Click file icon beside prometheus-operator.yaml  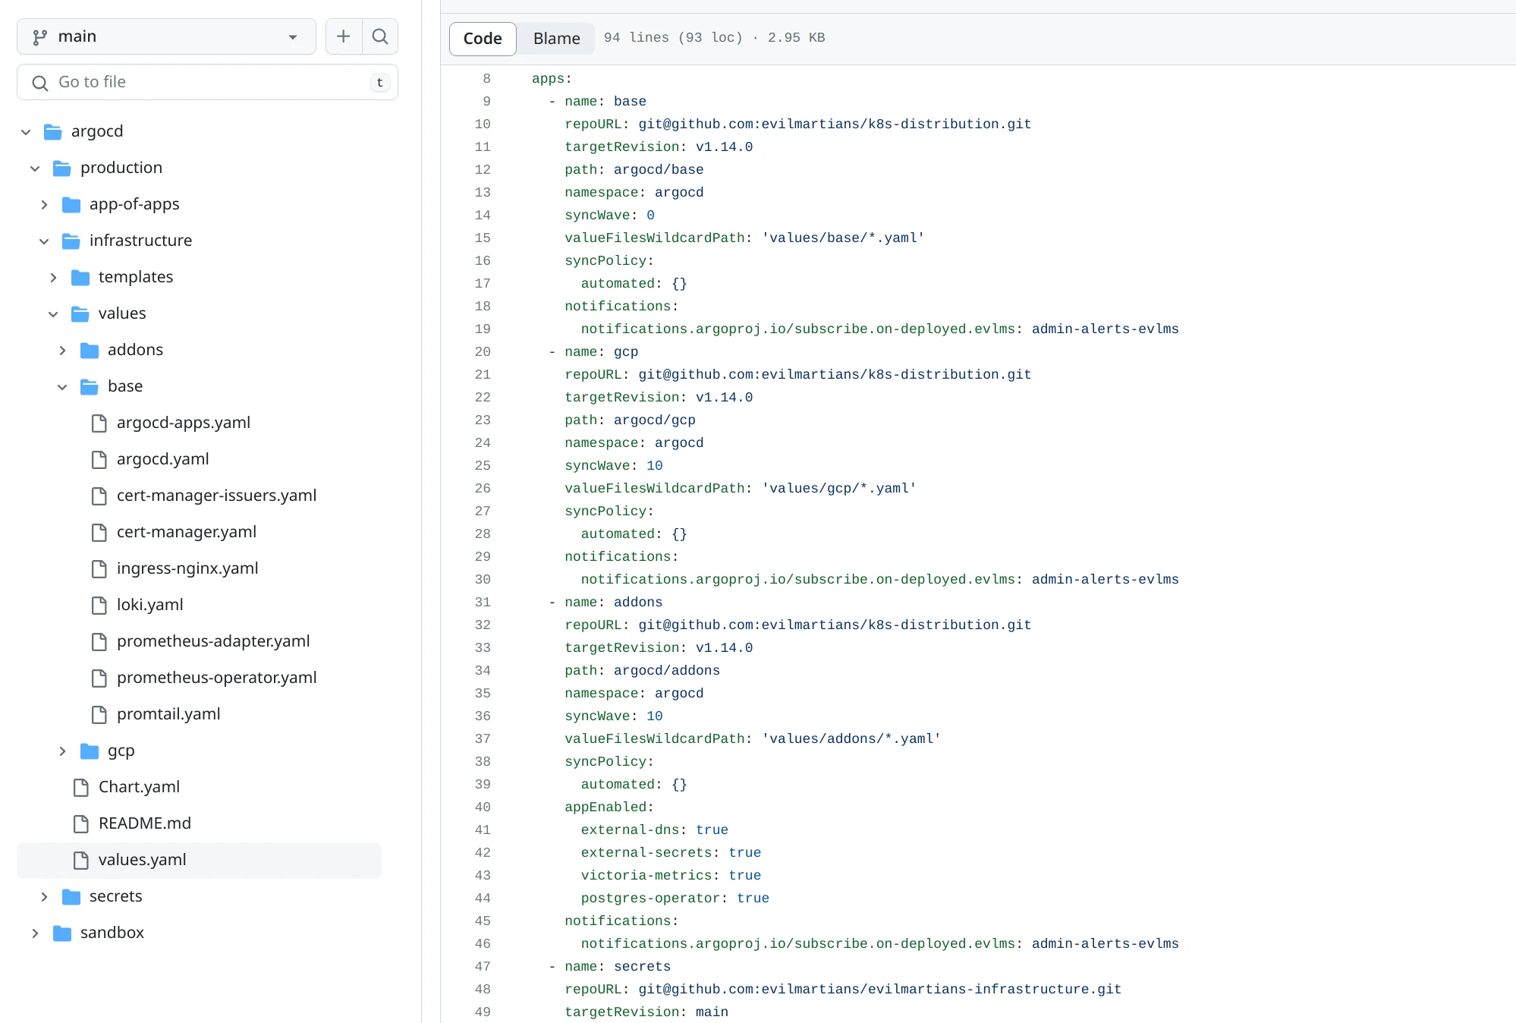[x=99, y=678]
